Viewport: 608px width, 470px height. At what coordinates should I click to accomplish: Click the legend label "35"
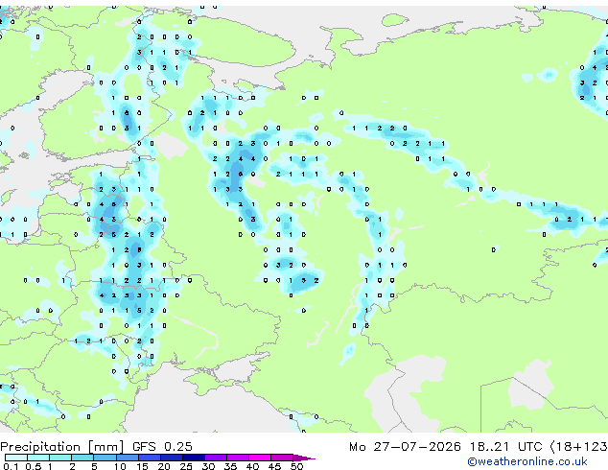pos(230,466)
